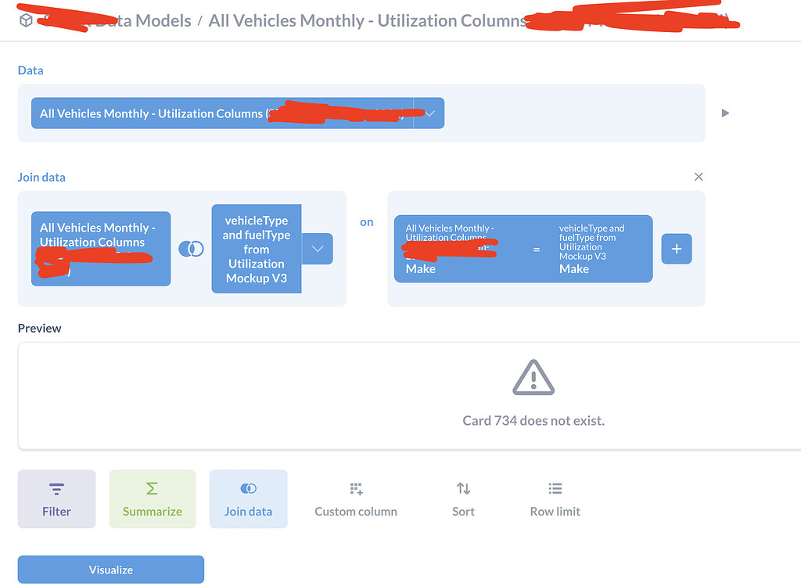Change join type via the Venn icon
This screenshot has width=801, height=586.
point(191,248)
